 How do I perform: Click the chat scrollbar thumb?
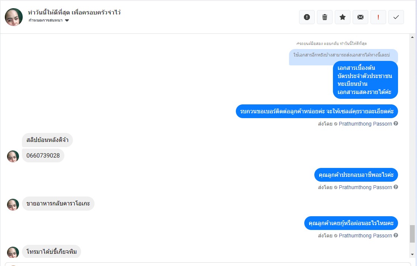point(412,234)
